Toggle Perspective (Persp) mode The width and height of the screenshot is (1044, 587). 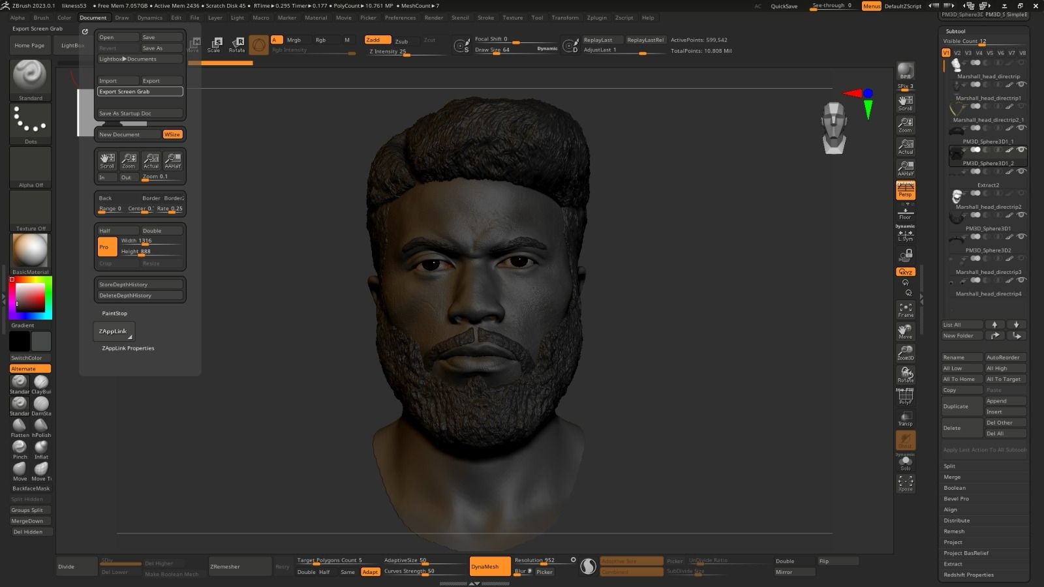tap(906, 190)
